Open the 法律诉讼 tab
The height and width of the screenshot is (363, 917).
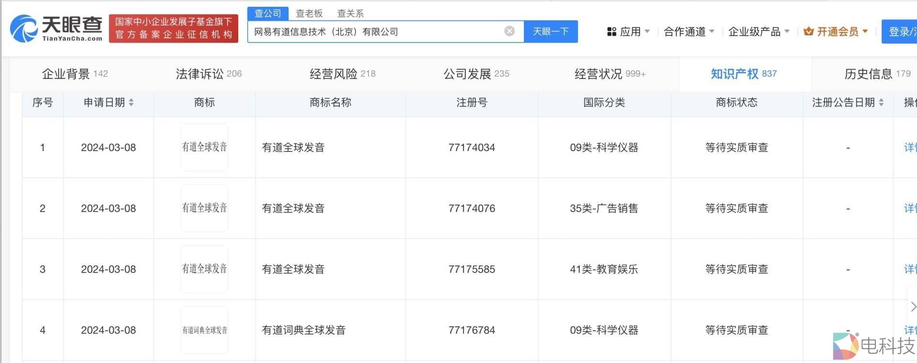pos(208,74)
